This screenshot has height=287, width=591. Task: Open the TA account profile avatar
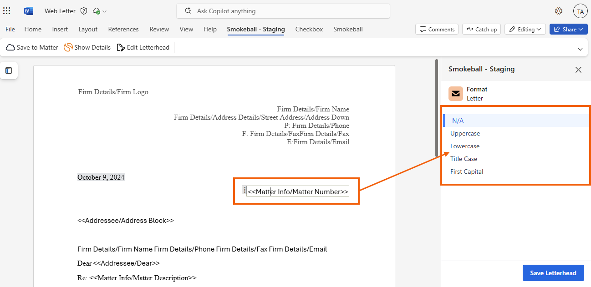point(580,11)
